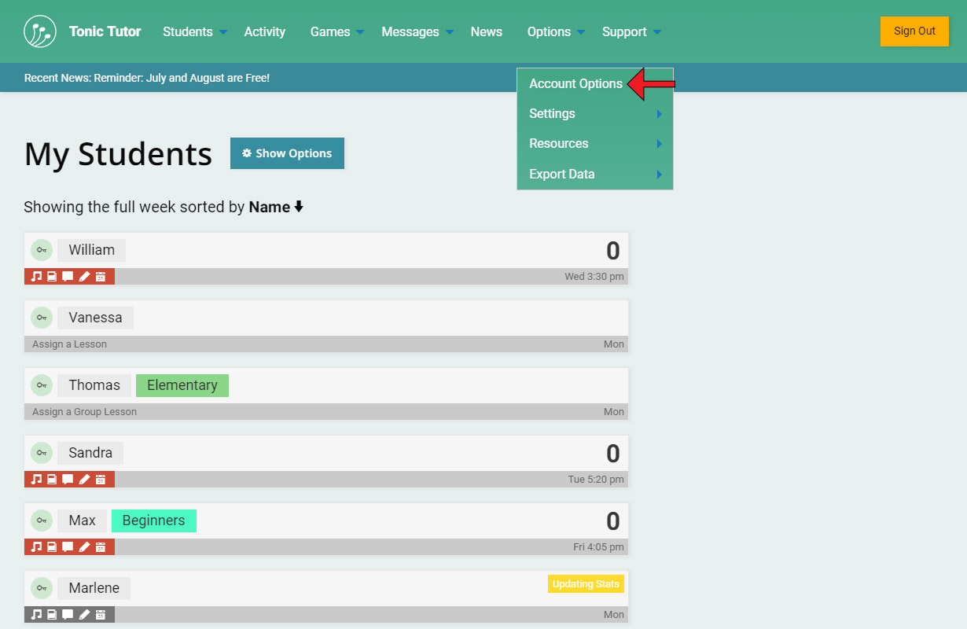Click the calendar icon in William's row

[x=101, y=277]
